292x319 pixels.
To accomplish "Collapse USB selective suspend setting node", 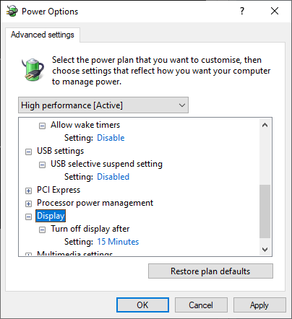I will tap(42, 165).
